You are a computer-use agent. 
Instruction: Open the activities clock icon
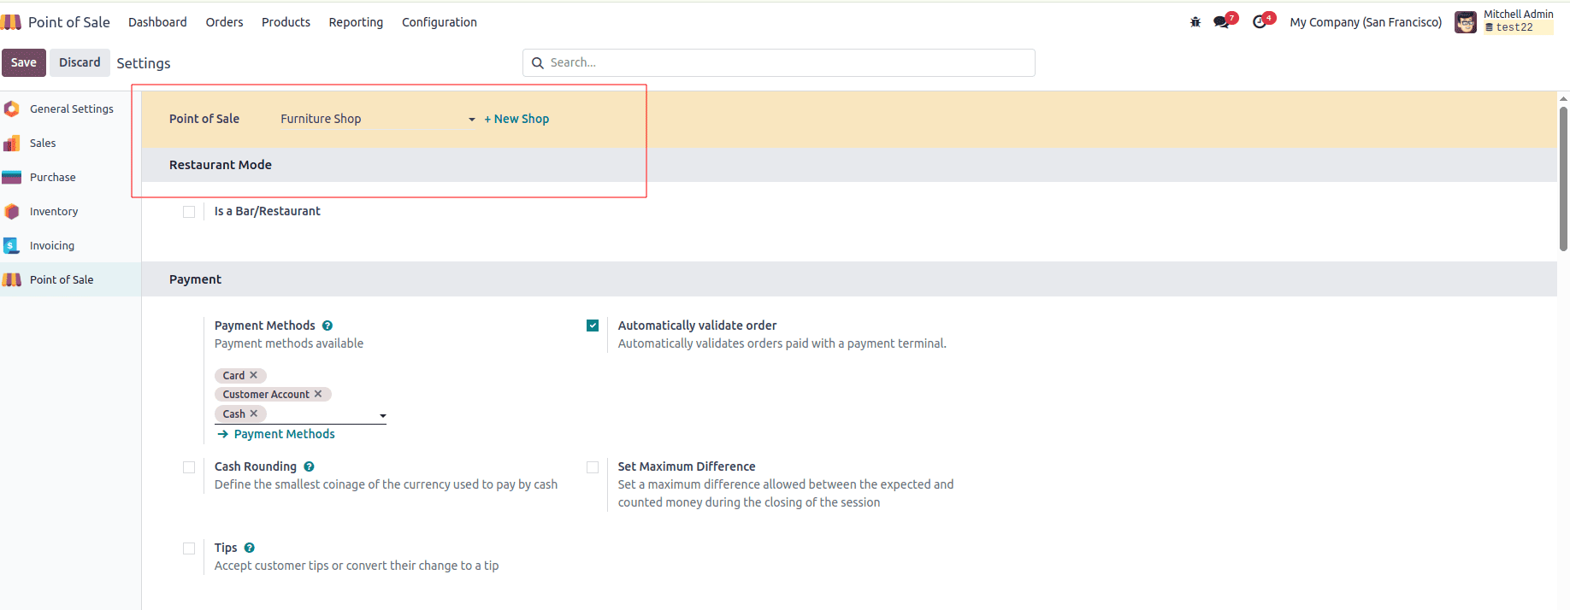tap(1259, 22)
